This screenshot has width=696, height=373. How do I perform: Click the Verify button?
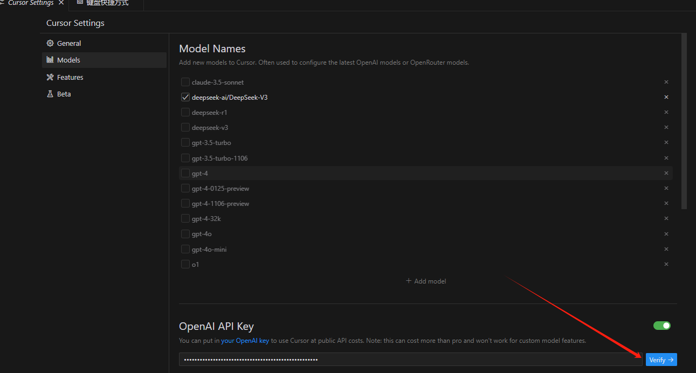661,360
